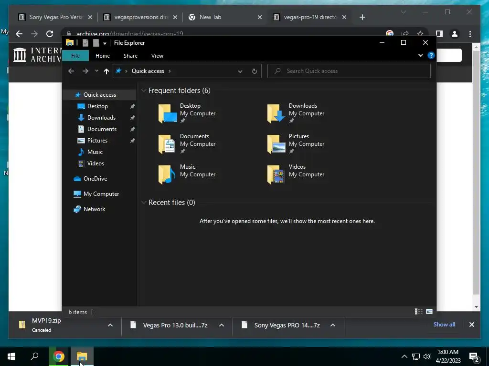Click Chrome's back arrow
Screen dimensions: 489x366
(19, 34)
